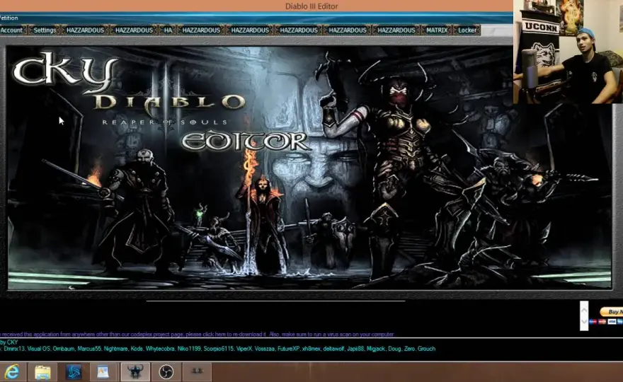Select the Diablo III Editor taskbar icon

point(135,372)
